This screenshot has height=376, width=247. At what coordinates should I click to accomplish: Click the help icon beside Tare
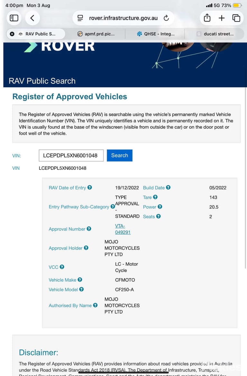[x=155, y=197]
